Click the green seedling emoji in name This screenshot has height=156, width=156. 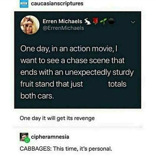pyautogui.click(x=103, y=21)
